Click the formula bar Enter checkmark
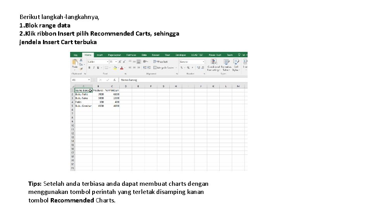372x209 pixels. tap(107, 80)
